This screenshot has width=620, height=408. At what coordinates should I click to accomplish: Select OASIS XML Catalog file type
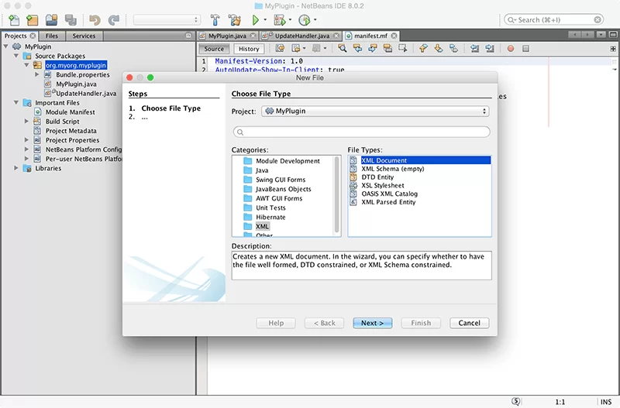click(x=390, y=194)
